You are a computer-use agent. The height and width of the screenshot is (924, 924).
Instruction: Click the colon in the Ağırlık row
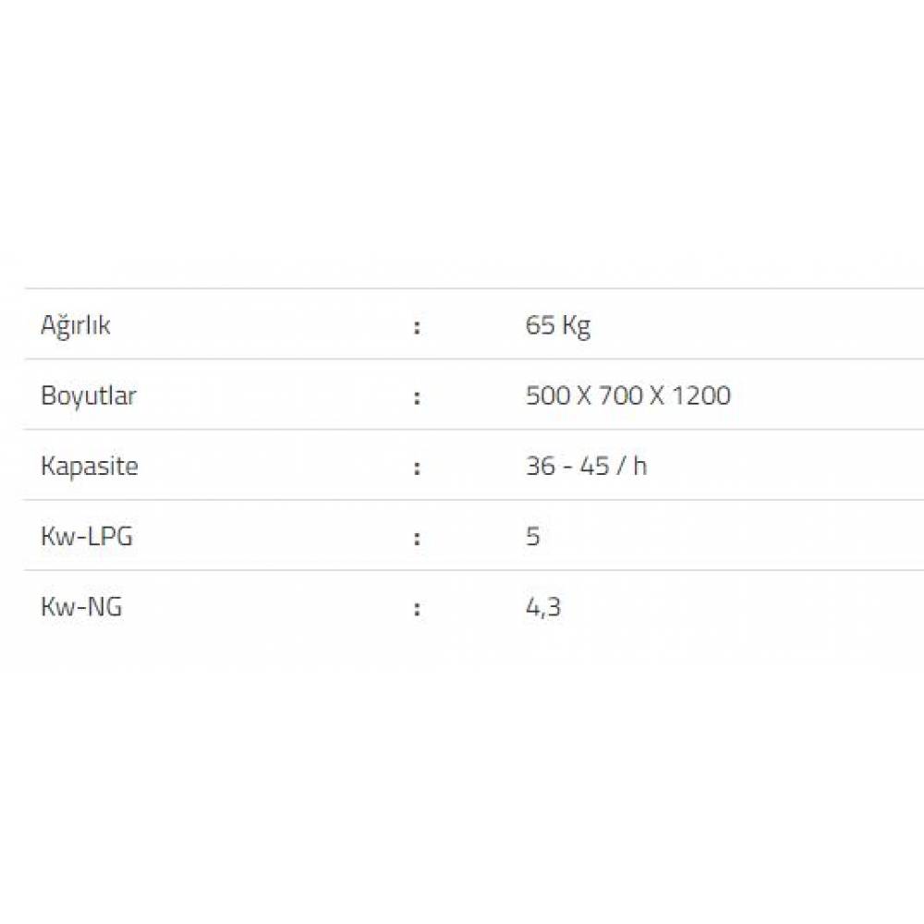coord(417,326)
